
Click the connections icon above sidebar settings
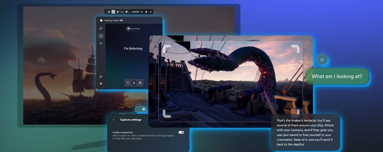pos(101,77)
